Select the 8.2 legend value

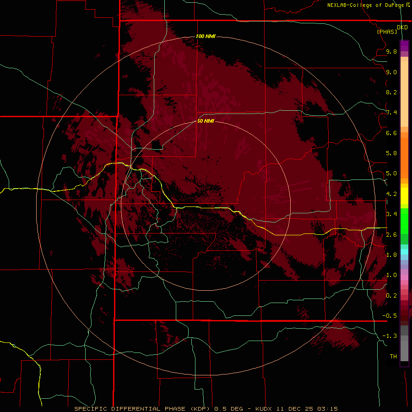[x=391, y=92]
